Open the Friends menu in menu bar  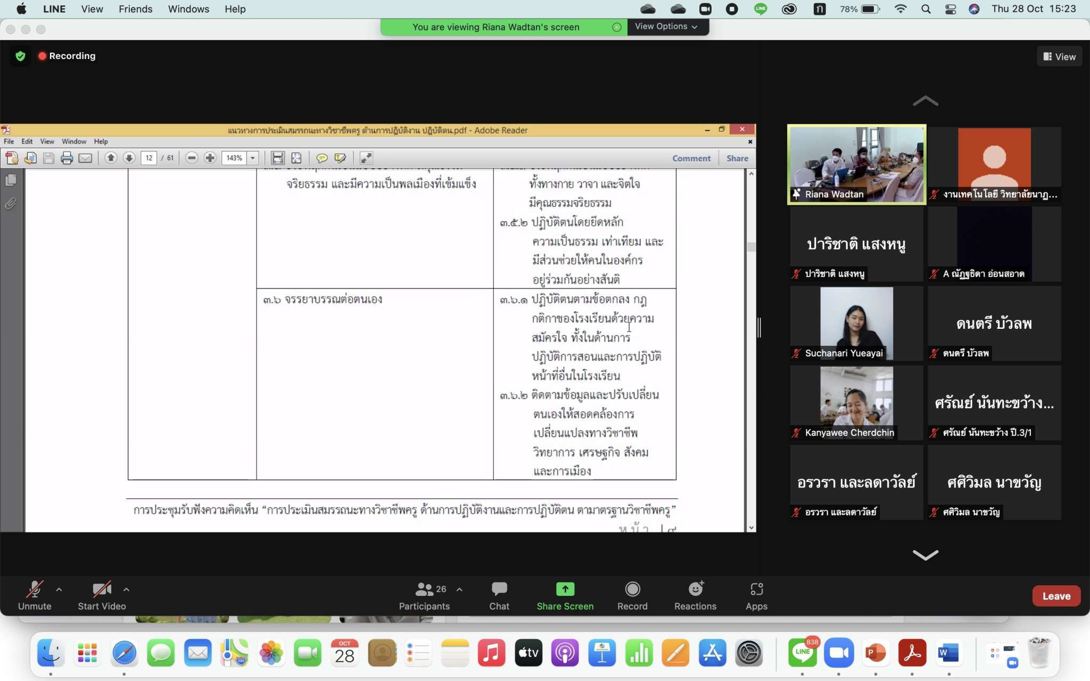[135, 9]
